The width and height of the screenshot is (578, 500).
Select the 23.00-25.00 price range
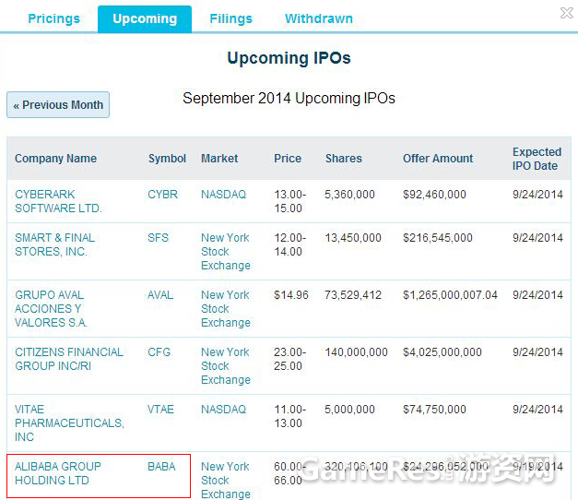coord(289,359)
